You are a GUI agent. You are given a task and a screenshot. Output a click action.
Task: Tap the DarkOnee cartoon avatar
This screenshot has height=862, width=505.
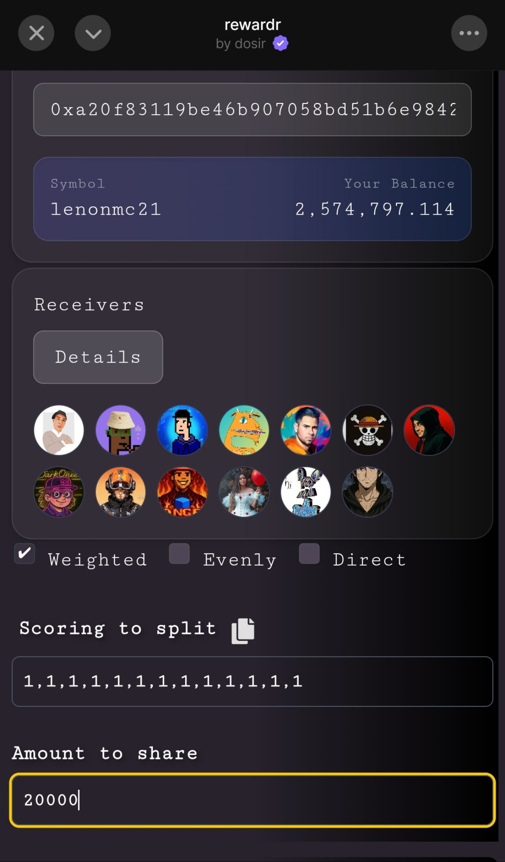click(59, 492)
